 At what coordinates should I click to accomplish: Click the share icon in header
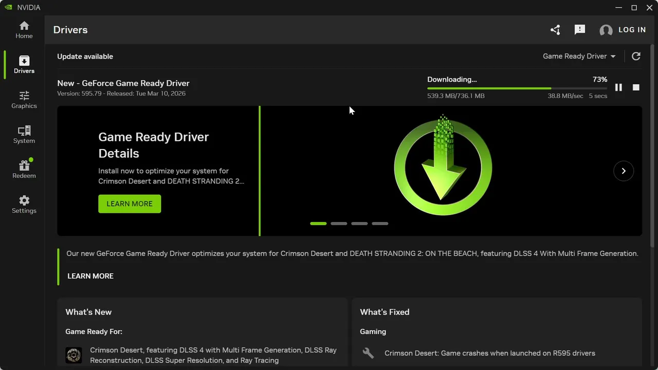[555, 30]
